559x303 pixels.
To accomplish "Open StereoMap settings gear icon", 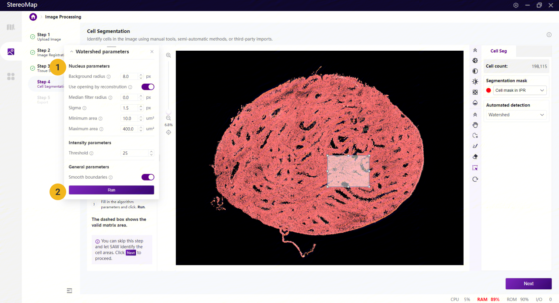I will pyautogui.click(x=516, y=5).
